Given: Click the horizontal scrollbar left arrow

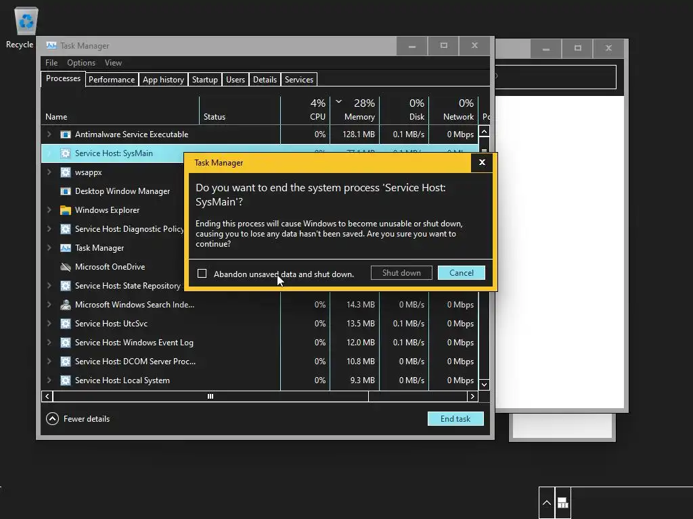Looking at the screenshot, I should [x=47, y=396].
